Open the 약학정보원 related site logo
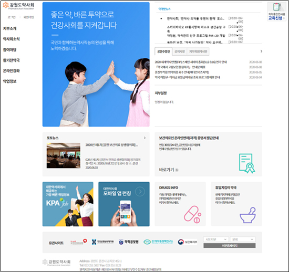Screen dimensions: 289x272 pos(129,242)
